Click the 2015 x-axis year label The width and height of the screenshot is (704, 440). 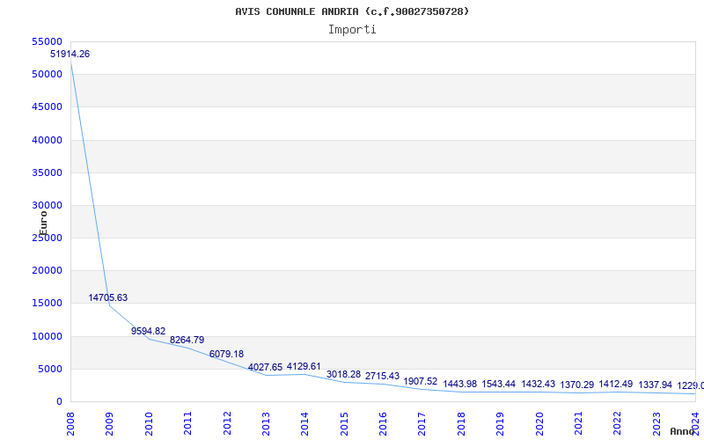(344, 423)
